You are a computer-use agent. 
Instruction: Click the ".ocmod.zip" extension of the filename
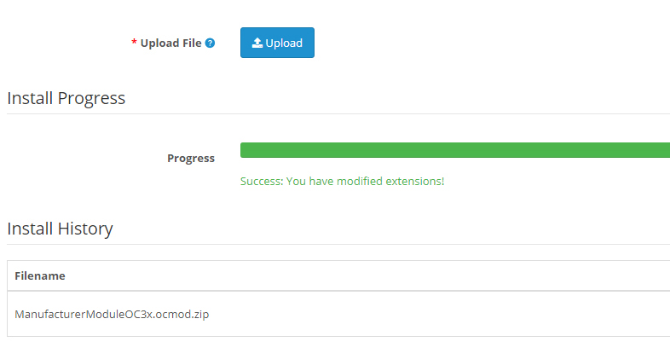click(179, 314)
